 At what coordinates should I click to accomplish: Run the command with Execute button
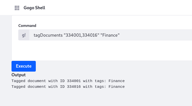[24, 66]
